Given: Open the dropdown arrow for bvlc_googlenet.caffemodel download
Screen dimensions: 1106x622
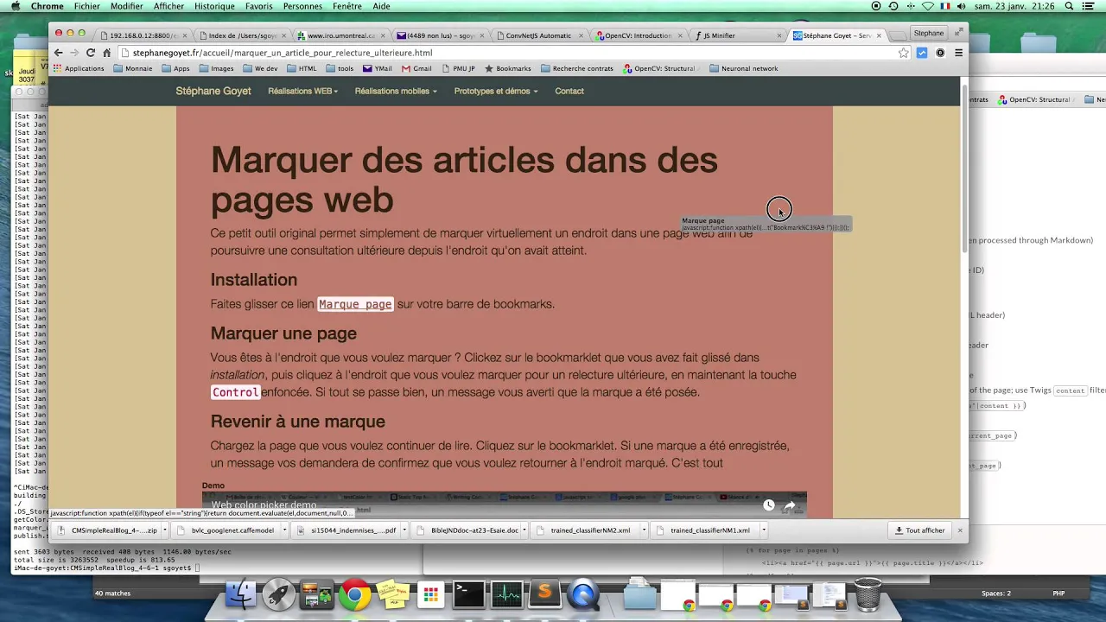Looking at the screenshot, I should [x=284, y=530].
